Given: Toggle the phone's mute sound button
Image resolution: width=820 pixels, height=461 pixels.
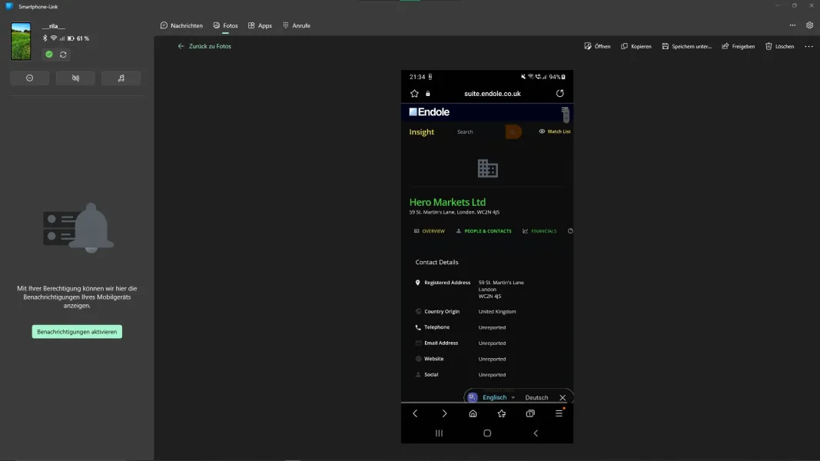Looking at the screenshot, I should [x=75, y=78].
